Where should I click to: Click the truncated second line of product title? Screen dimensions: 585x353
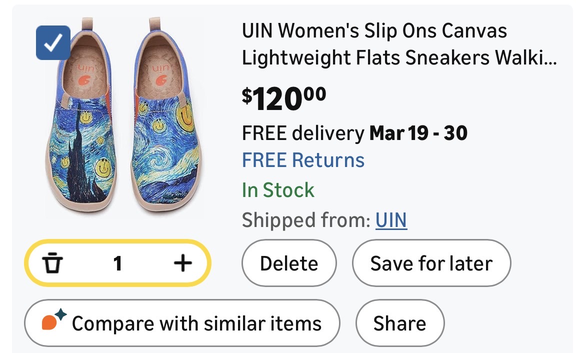coord(398,58)
